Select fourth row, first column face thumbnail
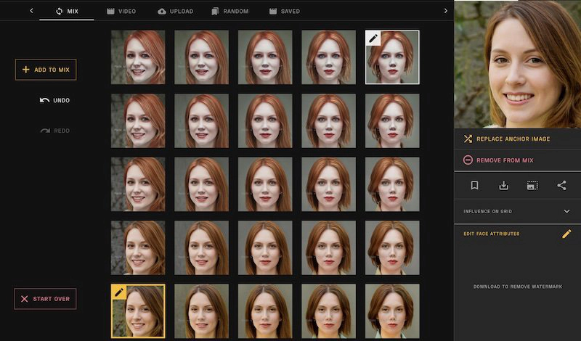The height and width of the screenshot is (341, 581). point(138,247)
